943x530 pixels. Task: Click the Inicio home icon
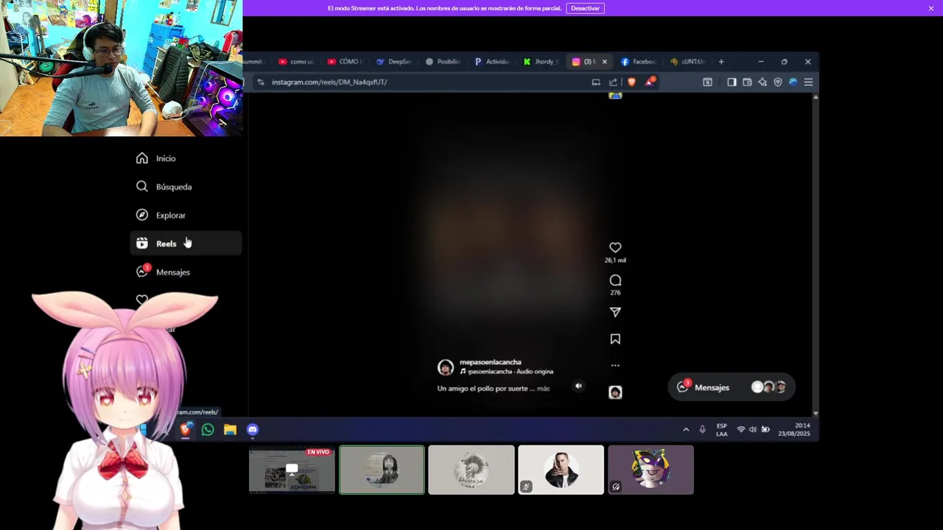[x=142, y=158]
